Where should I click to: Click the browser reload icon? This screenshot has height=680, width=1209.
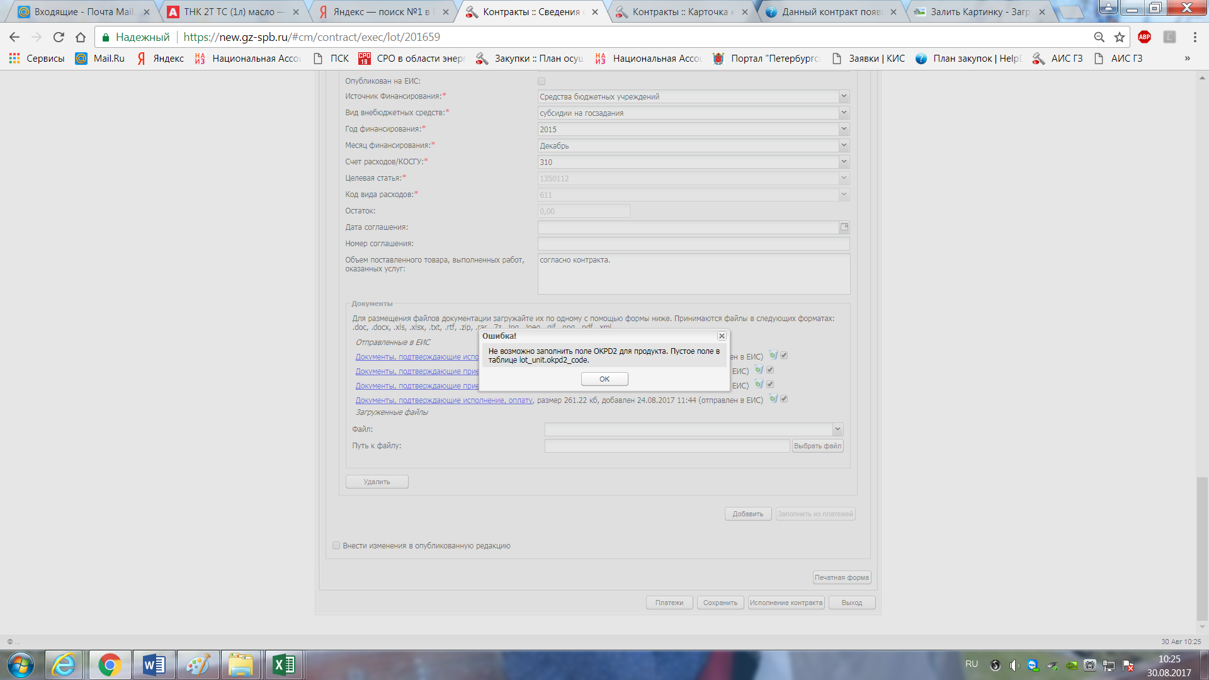point(59,37)
